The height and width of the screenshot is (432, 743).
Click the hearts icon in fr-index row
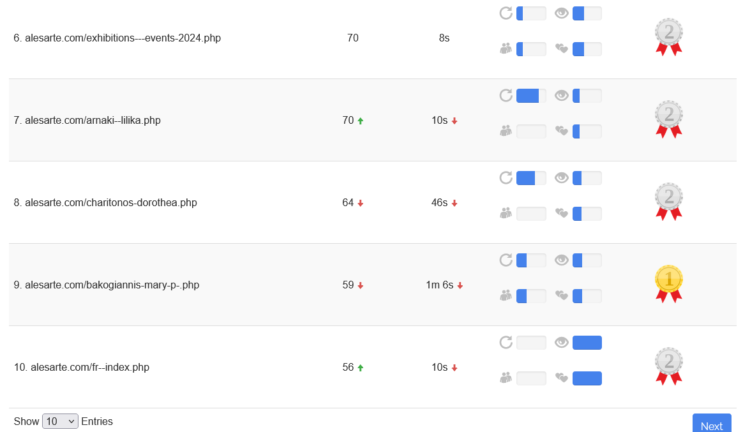562,378
